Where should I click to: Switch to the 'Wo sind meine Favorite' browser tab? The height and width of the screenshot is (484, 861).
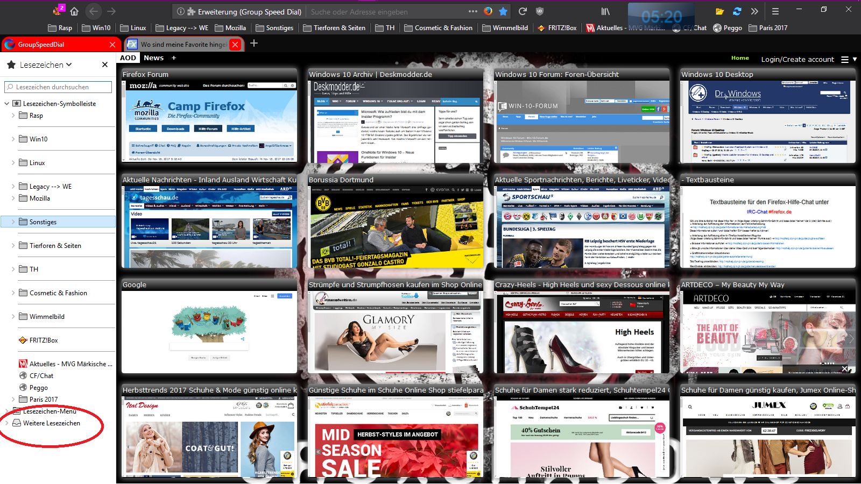point(184,44)
